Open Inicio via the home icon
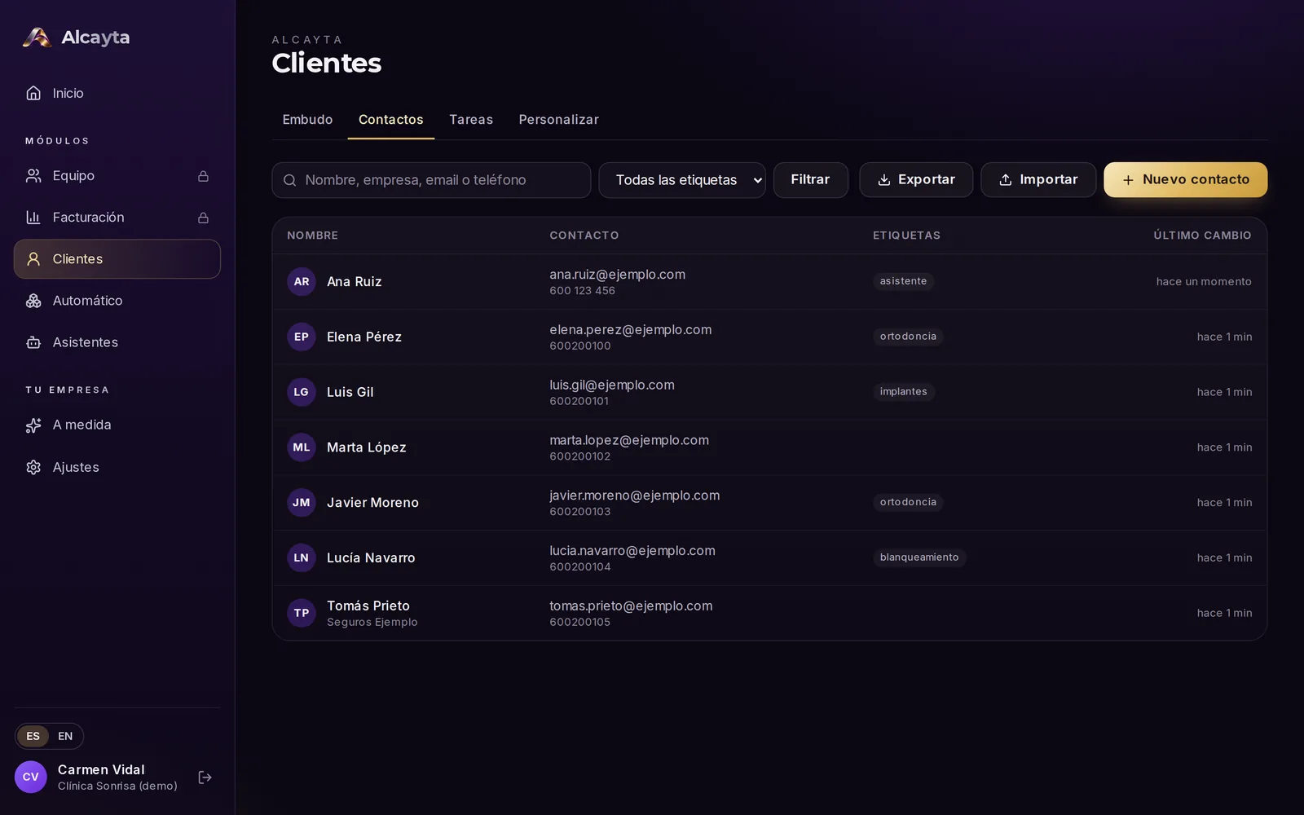1304x815 pixels. [x=33, y=93]
